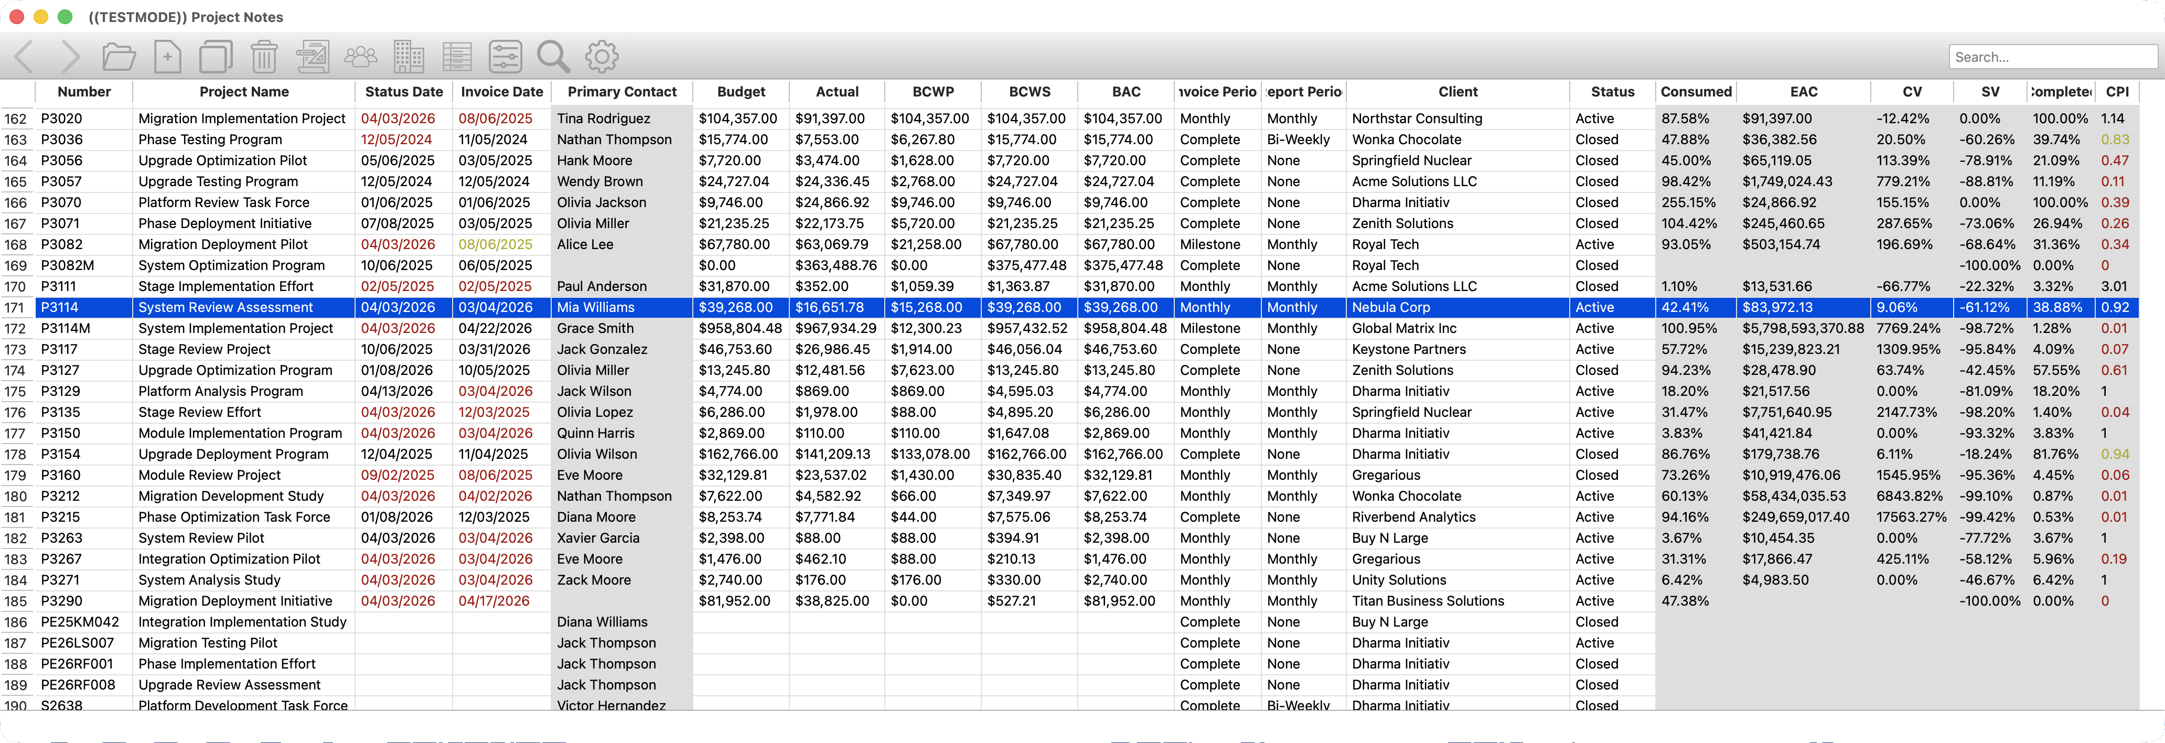Click the Actual column header
The image size is (2165, 743).
point(837,92)
